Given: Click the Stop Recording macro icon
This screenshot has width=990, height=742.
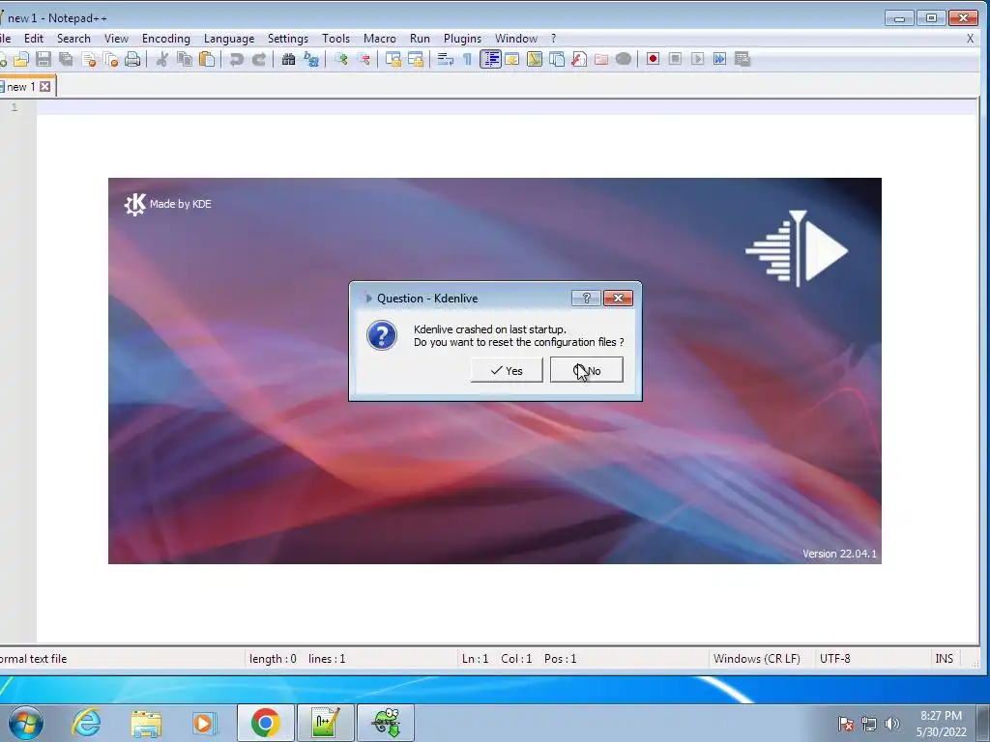Looking at the screenshot, I should [x=675, y=59].
